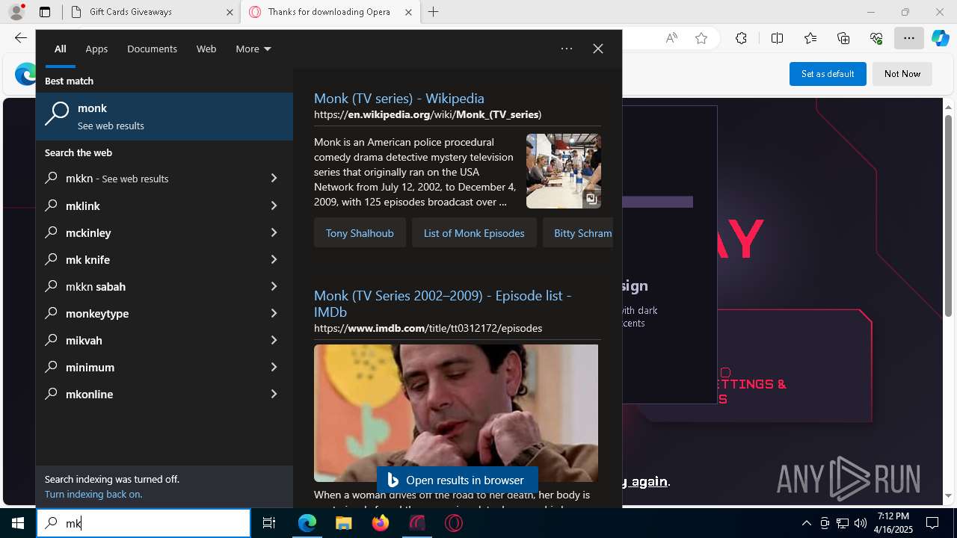Close the Windows search panel
Image resolution: width=957 pixels, height=538 pixels.
[598, 49]
